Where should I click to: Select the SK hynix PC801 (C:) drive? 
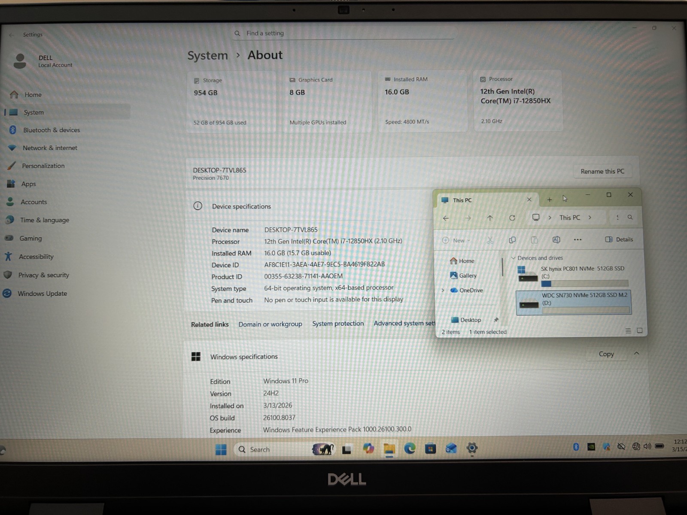tap(574, 276)
